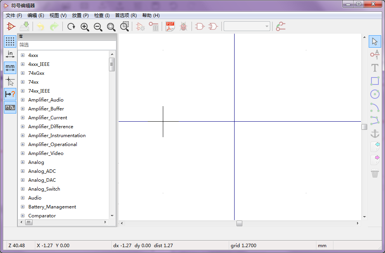The image size is (385, 253).
Task: Open the 检查 (I) menu
Action: coord(102,15)
